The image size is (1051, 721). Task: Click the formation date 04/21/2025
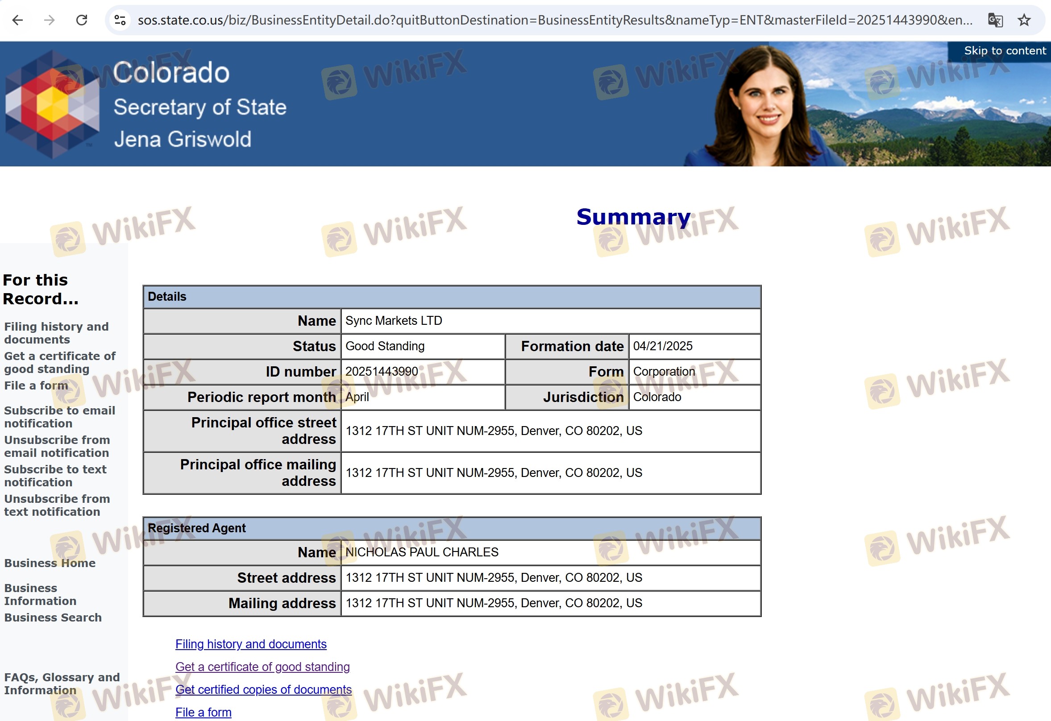pos(663,346)
